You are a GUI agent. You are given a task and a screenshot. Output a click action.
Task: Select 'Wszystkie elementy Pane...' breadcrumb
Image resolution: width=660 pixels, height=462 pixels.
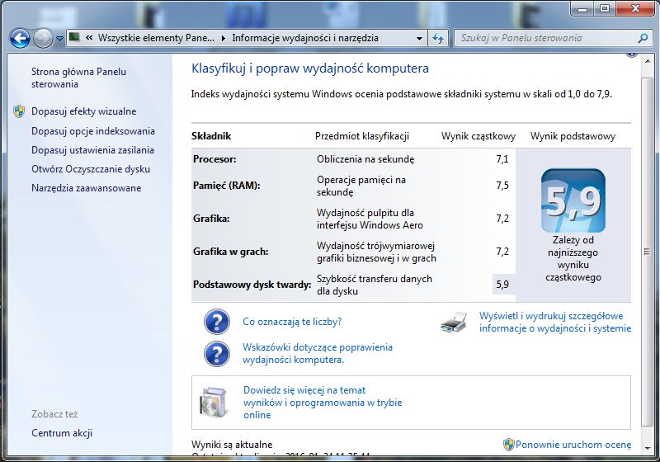[x=156, y=38]
